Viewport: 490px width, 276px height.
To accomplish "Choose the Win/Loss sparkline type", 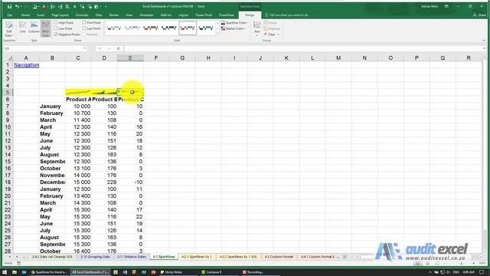I will click(x=46, y=29).
